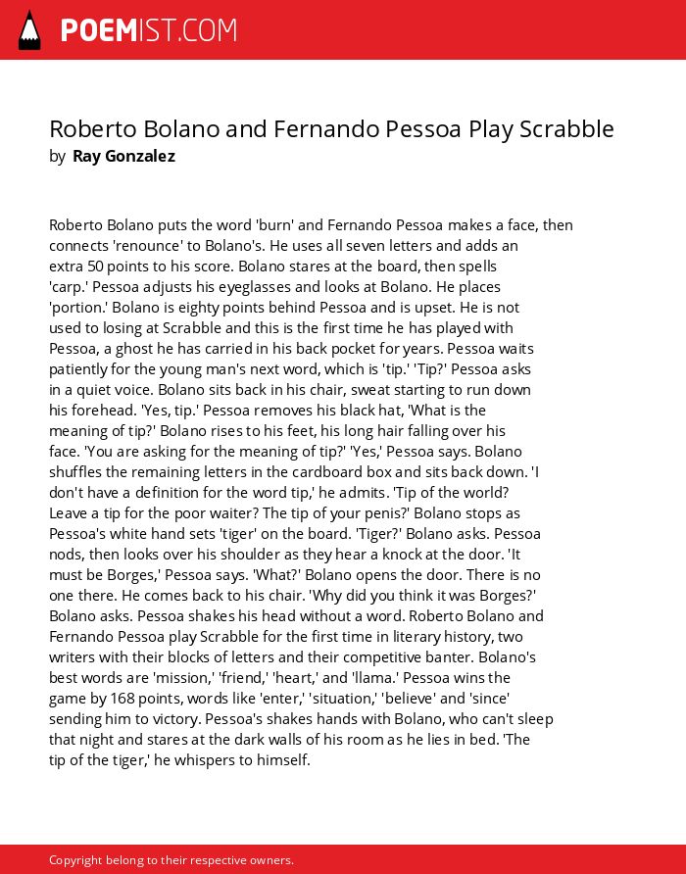This screenshot has width=686, height=874.
Task: Click the Poemist pencil logo icon
Action: pyautogui.click(x=29, y=30)
